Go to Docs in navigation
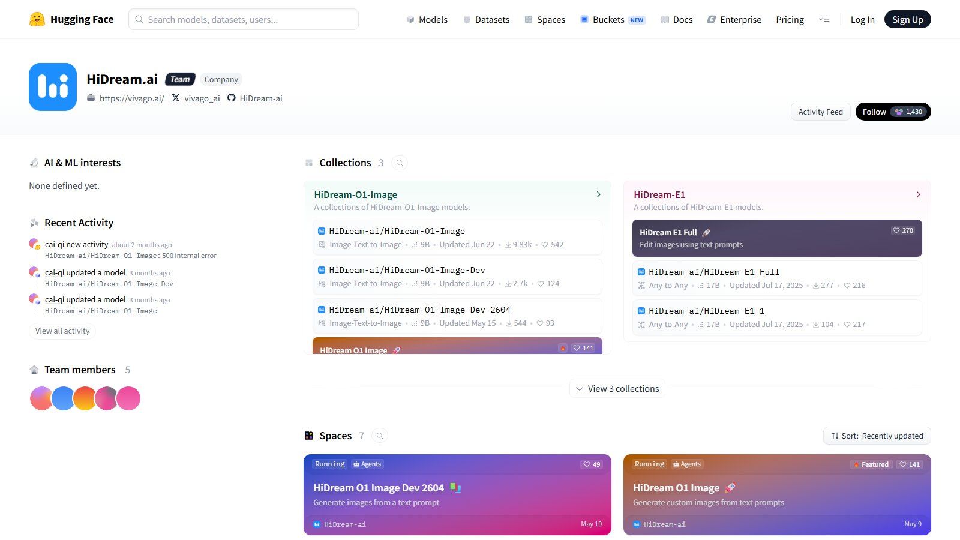960x540 pixels. [676, 20]
